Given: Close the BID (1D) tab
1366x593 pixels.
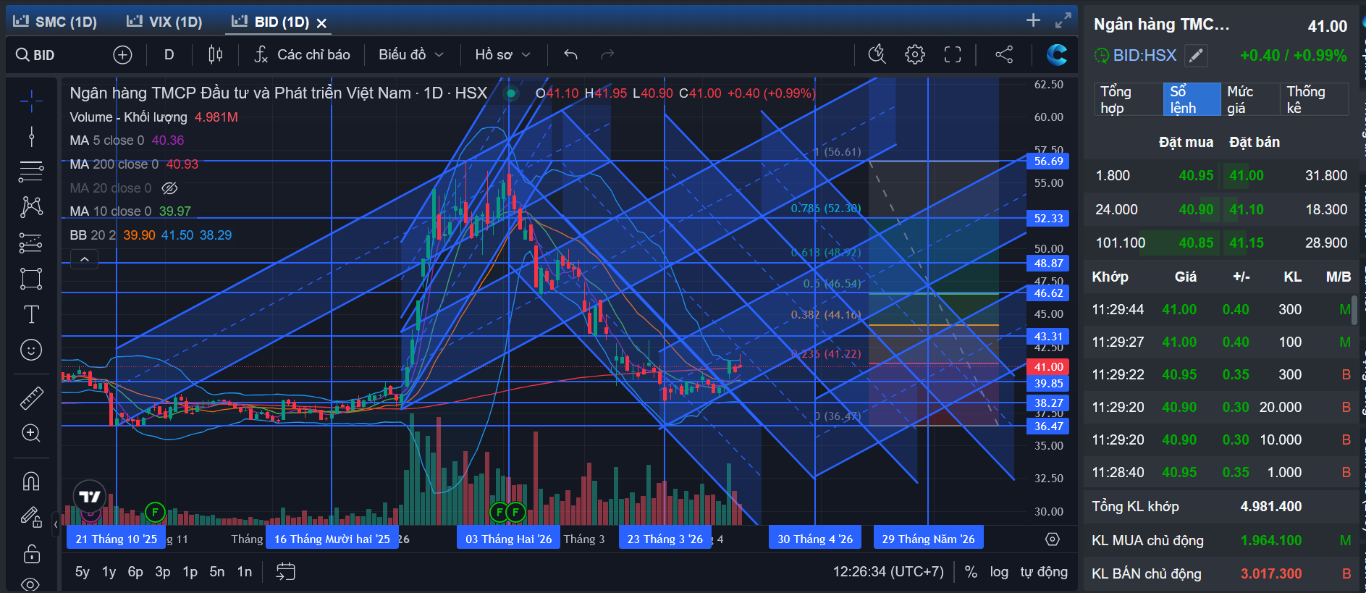Looking at the screenshot, I should [321, 23].
